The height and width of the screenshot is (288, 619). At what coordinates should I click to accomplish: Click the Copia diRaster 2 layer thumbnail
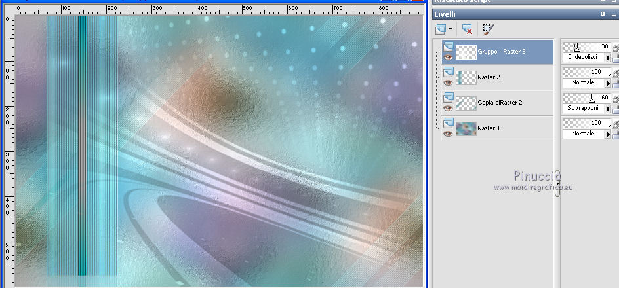tap(466, 103)
